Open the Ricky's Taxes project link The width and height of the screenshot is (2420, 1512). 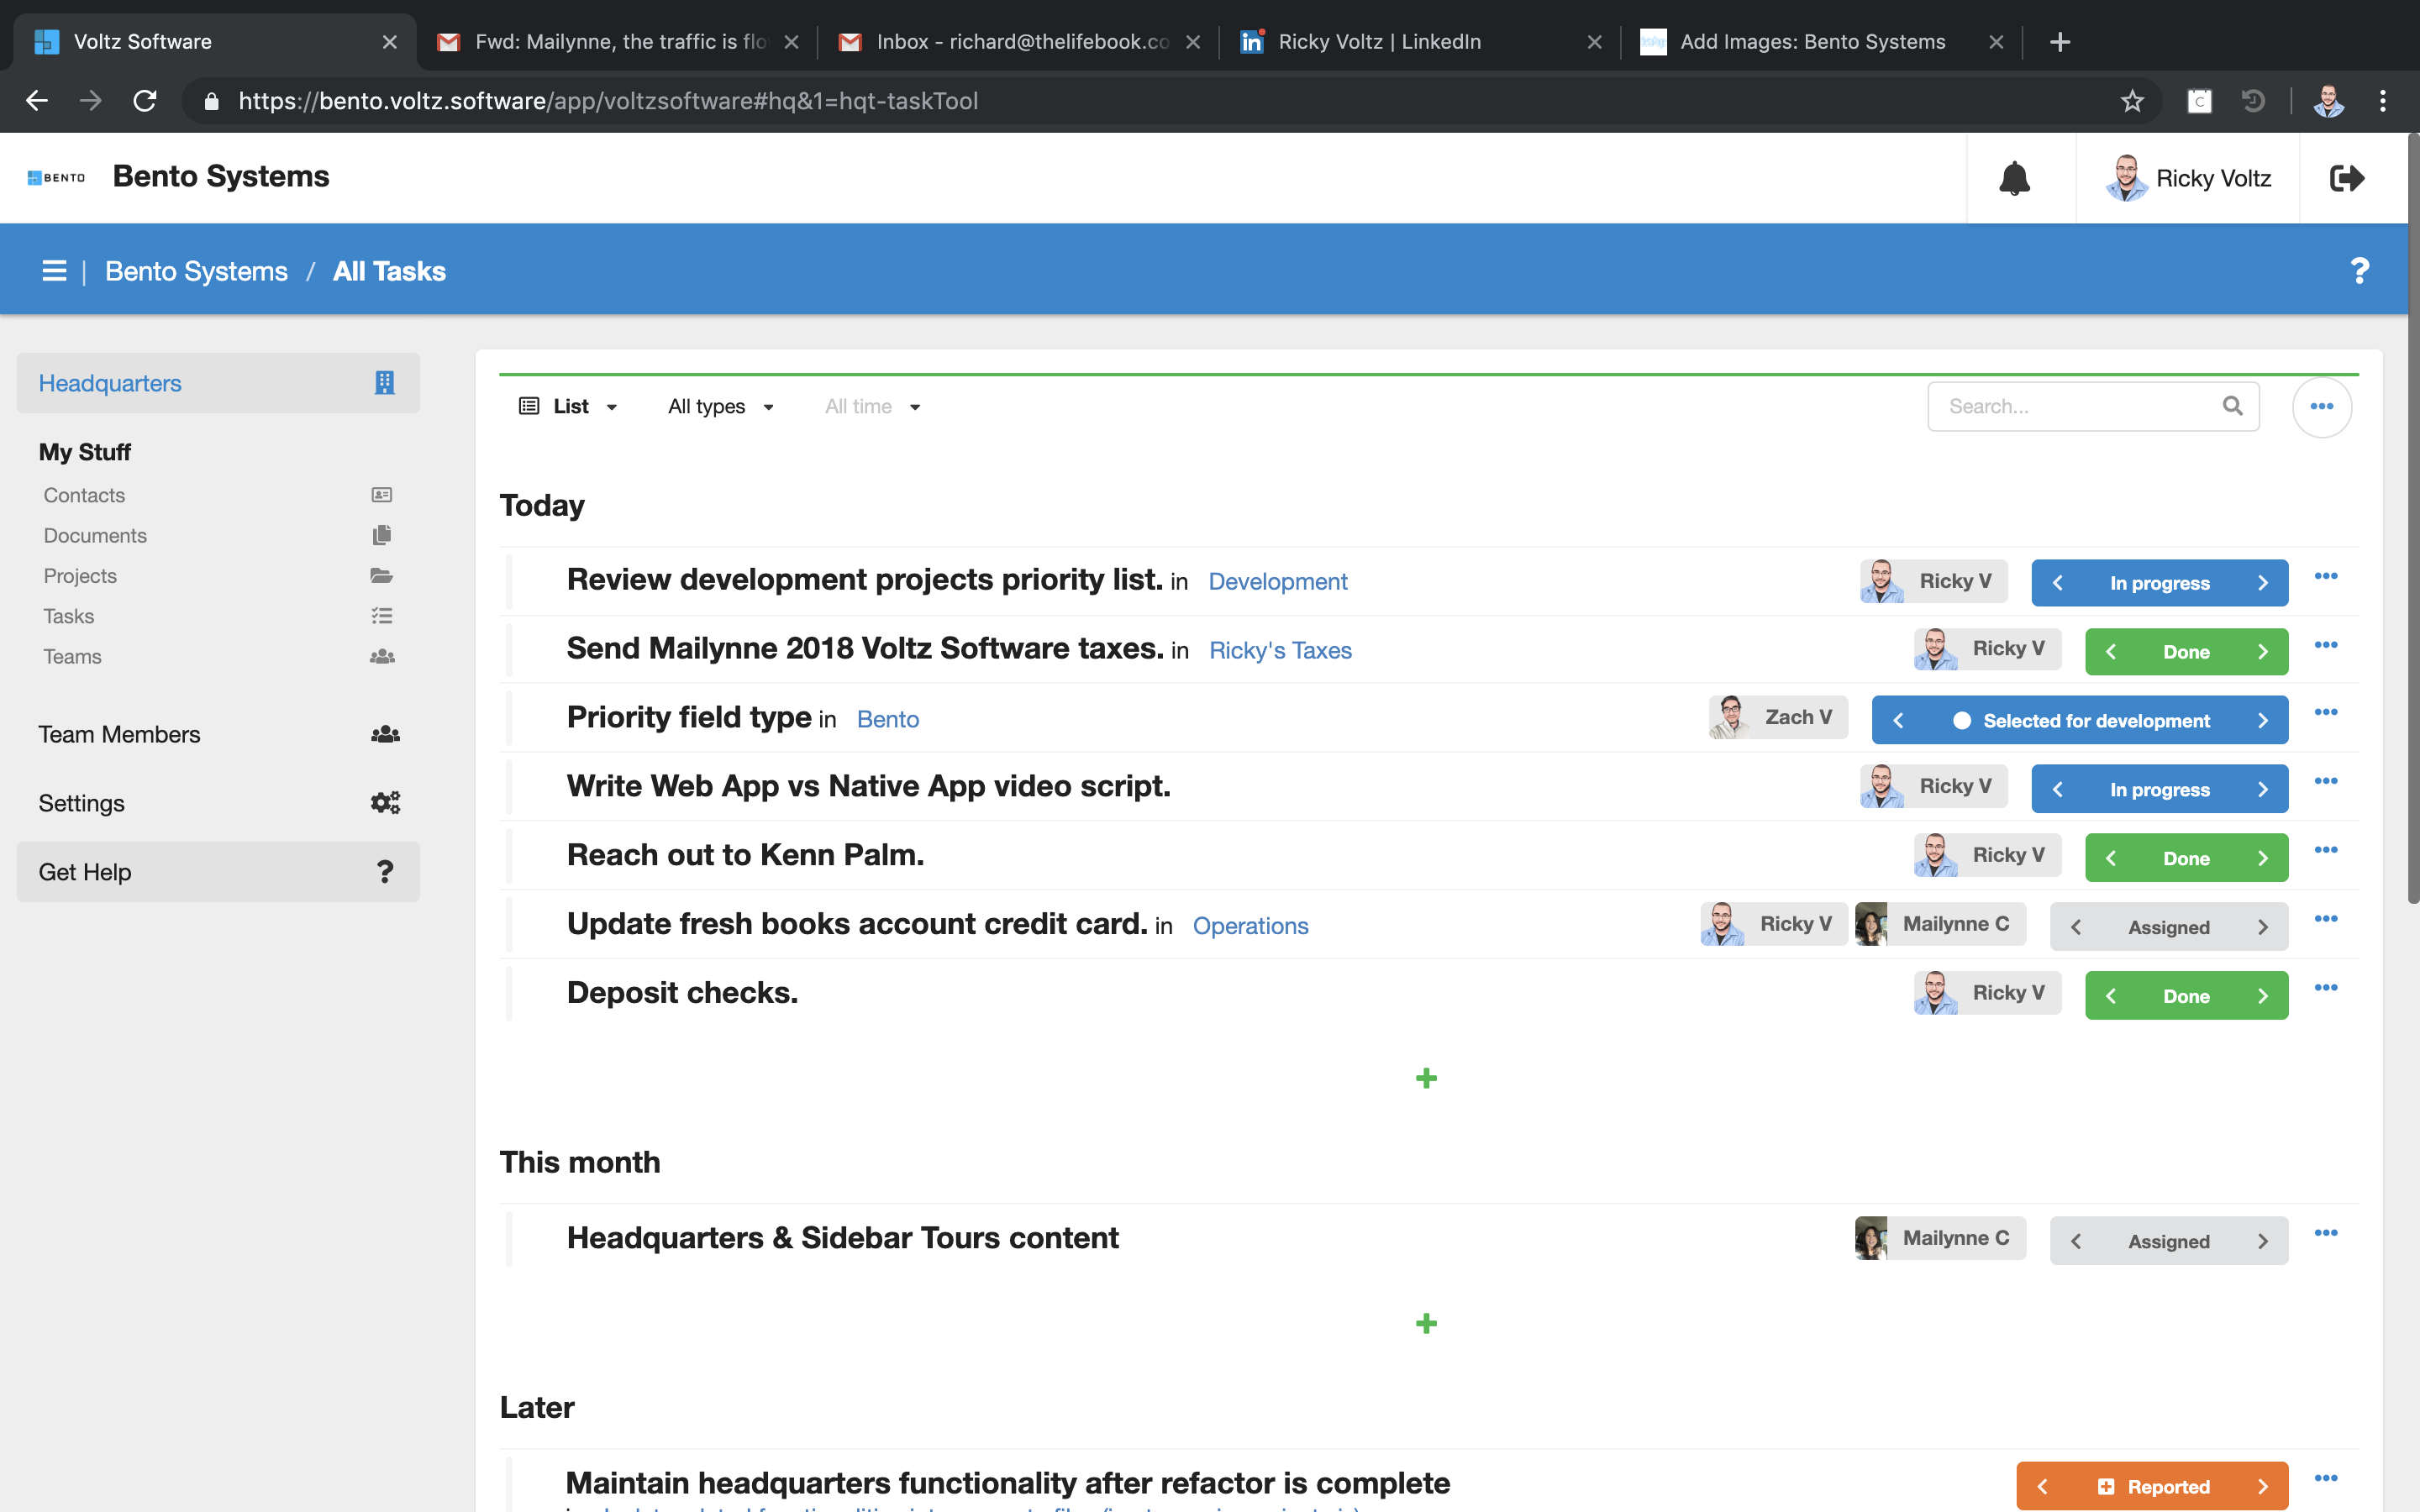point(1280,651)
